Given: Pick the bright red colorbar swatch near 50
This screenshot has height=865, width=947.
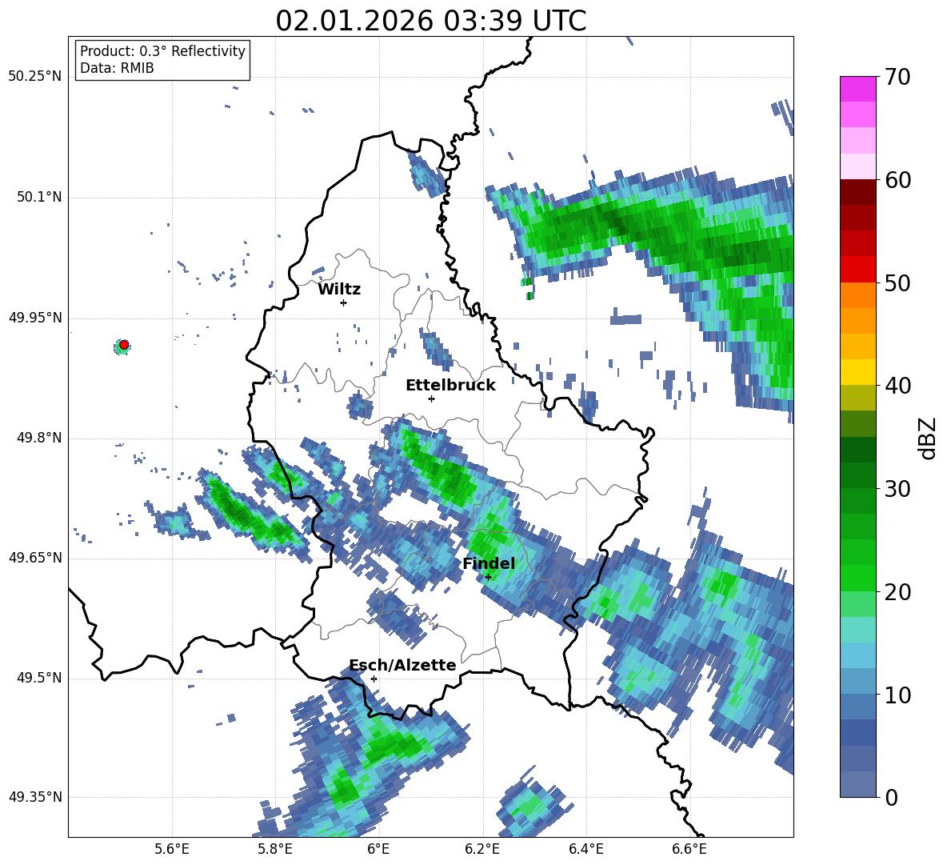Looking at the screenshot, I should click(x=857, y=270).
